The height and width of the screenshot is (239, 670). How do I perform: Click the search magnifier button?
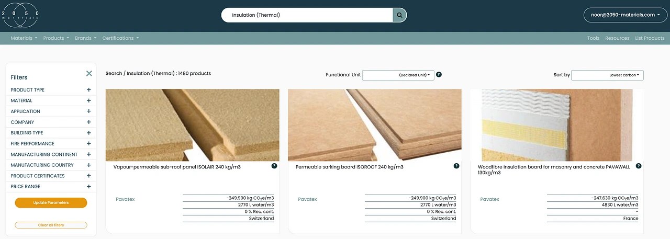point(399,15)
